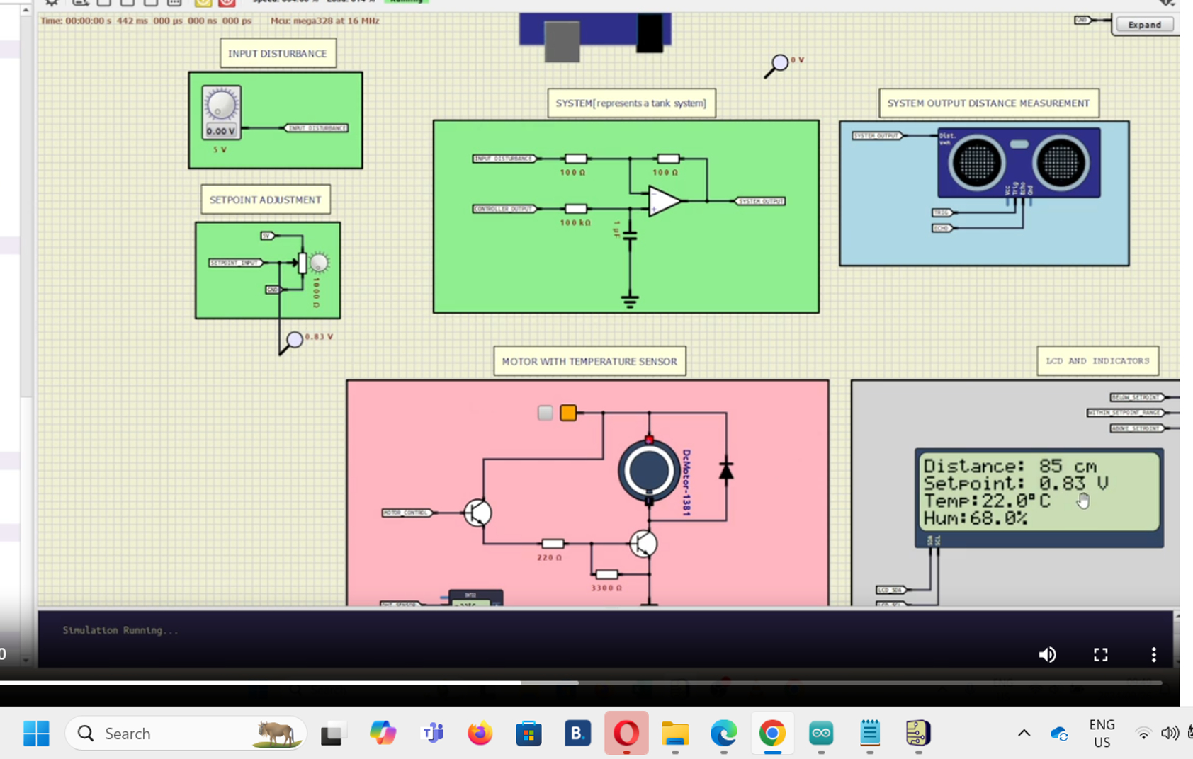Mute the video player audio

pyautogui.click(x=1048, y=654)
